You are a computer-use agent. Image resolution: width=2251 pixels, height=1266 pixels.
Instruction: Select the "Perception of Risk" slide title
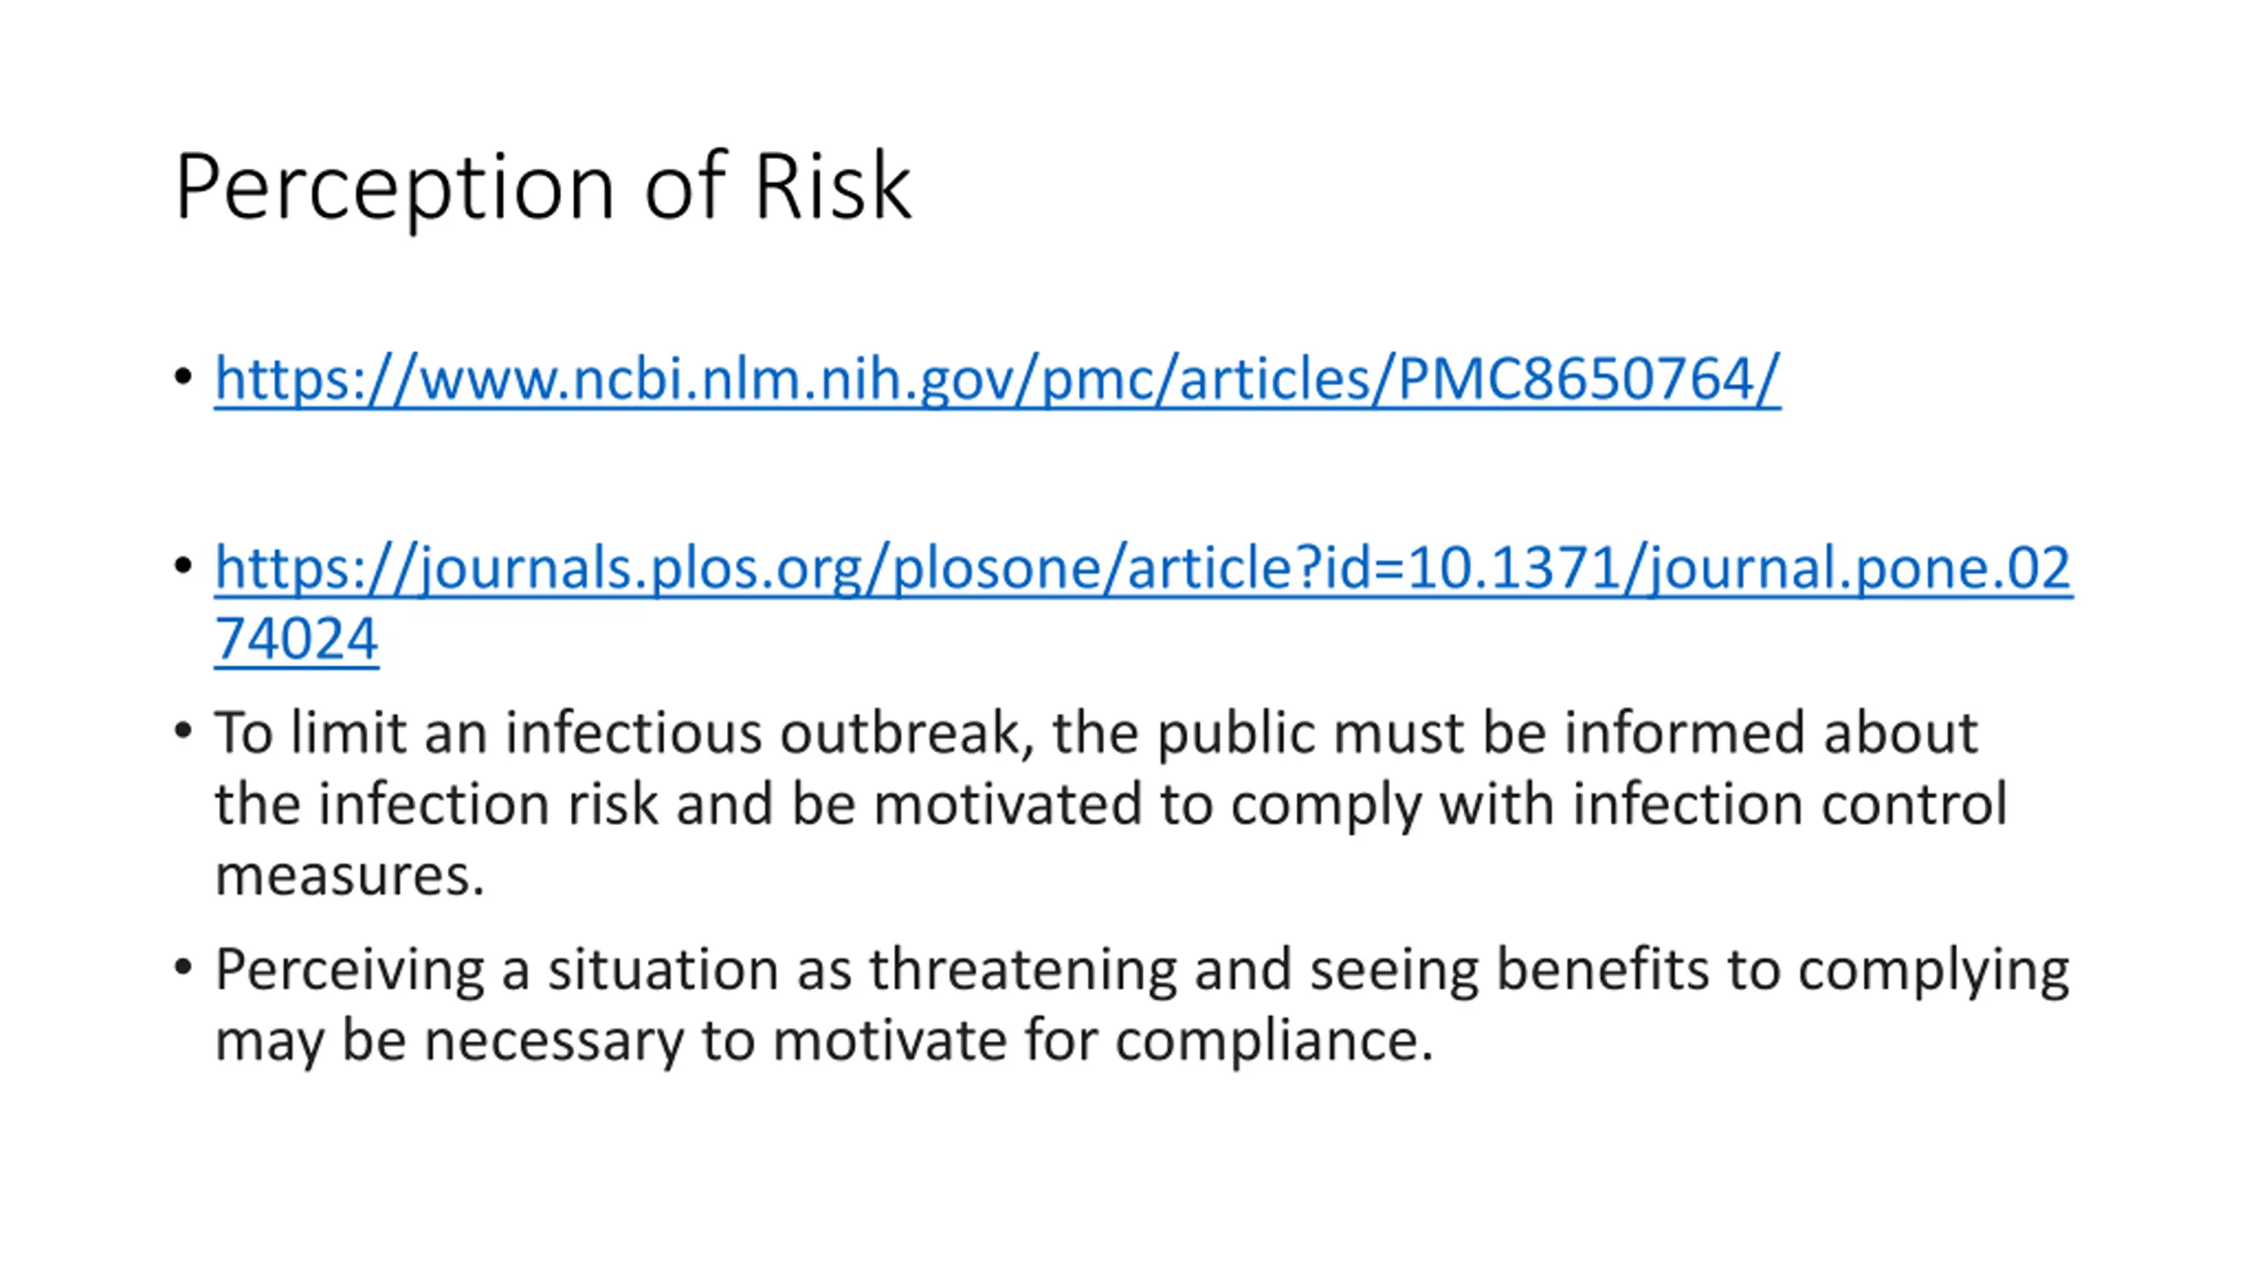coord(543,188)
